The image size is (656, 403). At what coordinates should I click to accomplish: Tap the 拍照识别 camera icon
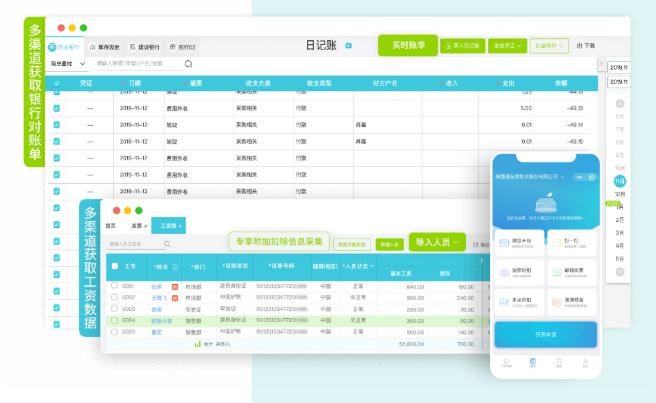click(x=503, y=273)
